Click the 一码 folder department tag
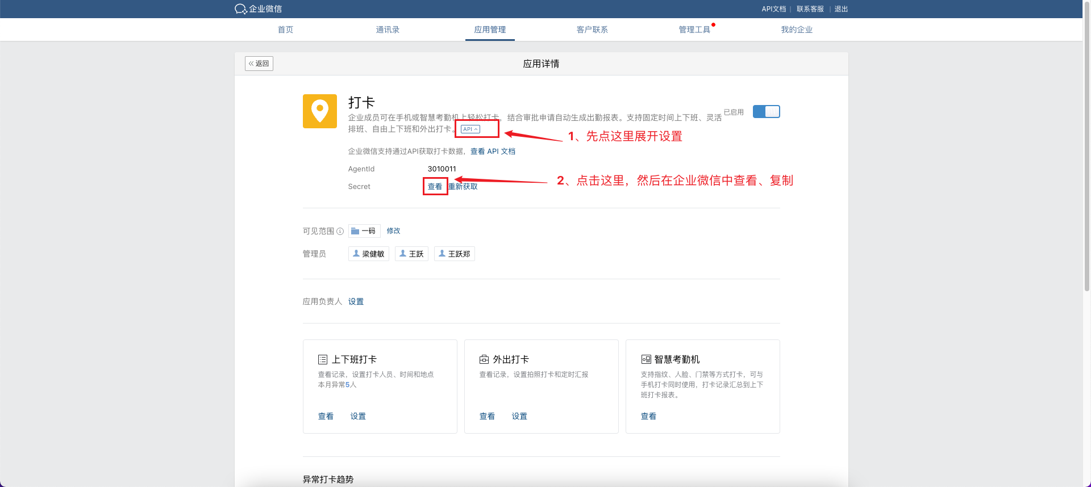Viewport: 1091px width, 487px height. pos(364,231)
